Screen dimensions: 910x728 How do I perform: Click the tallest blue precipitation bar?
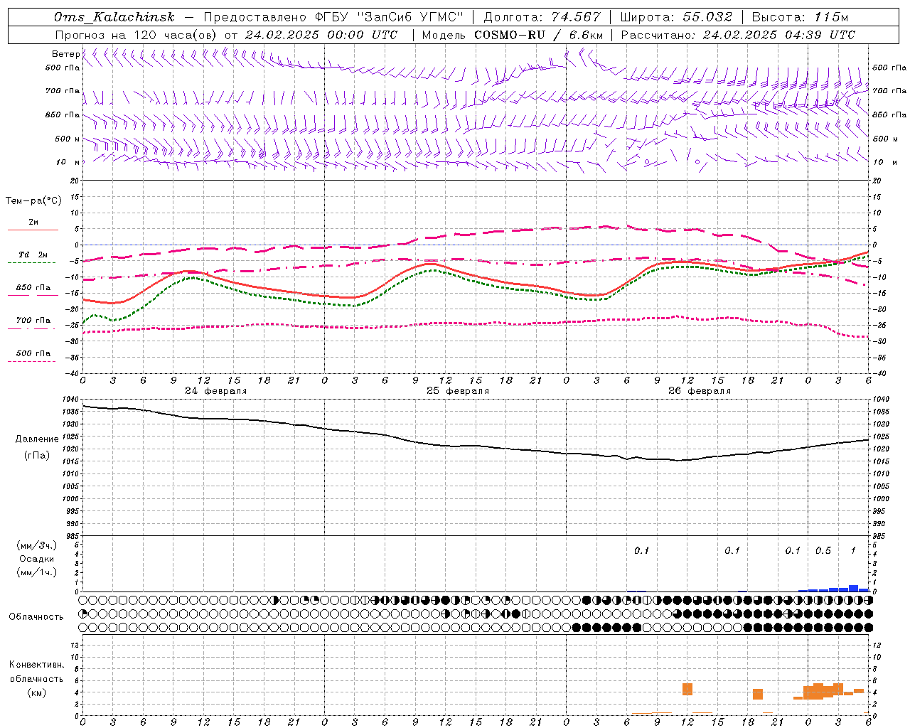tap(853, 588)
